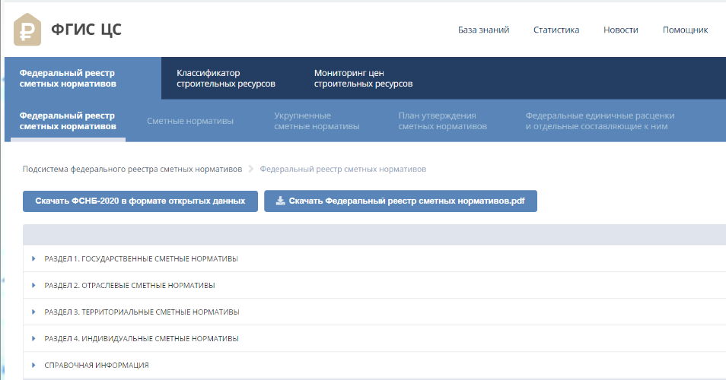Open План утверждения сметных нормативов sub-tab
Viewport: 726px width, 380px height.
point(442,121)
